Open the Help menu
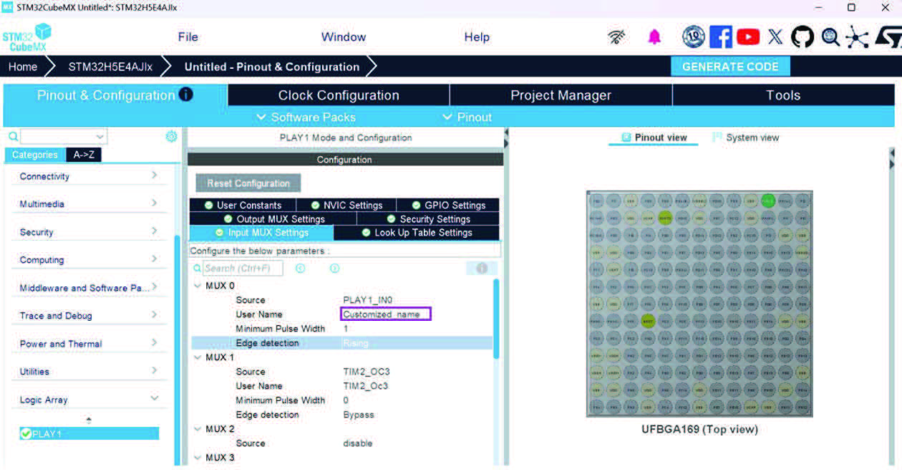The height and width of the screenshot is (472, 902). point(477,37)
